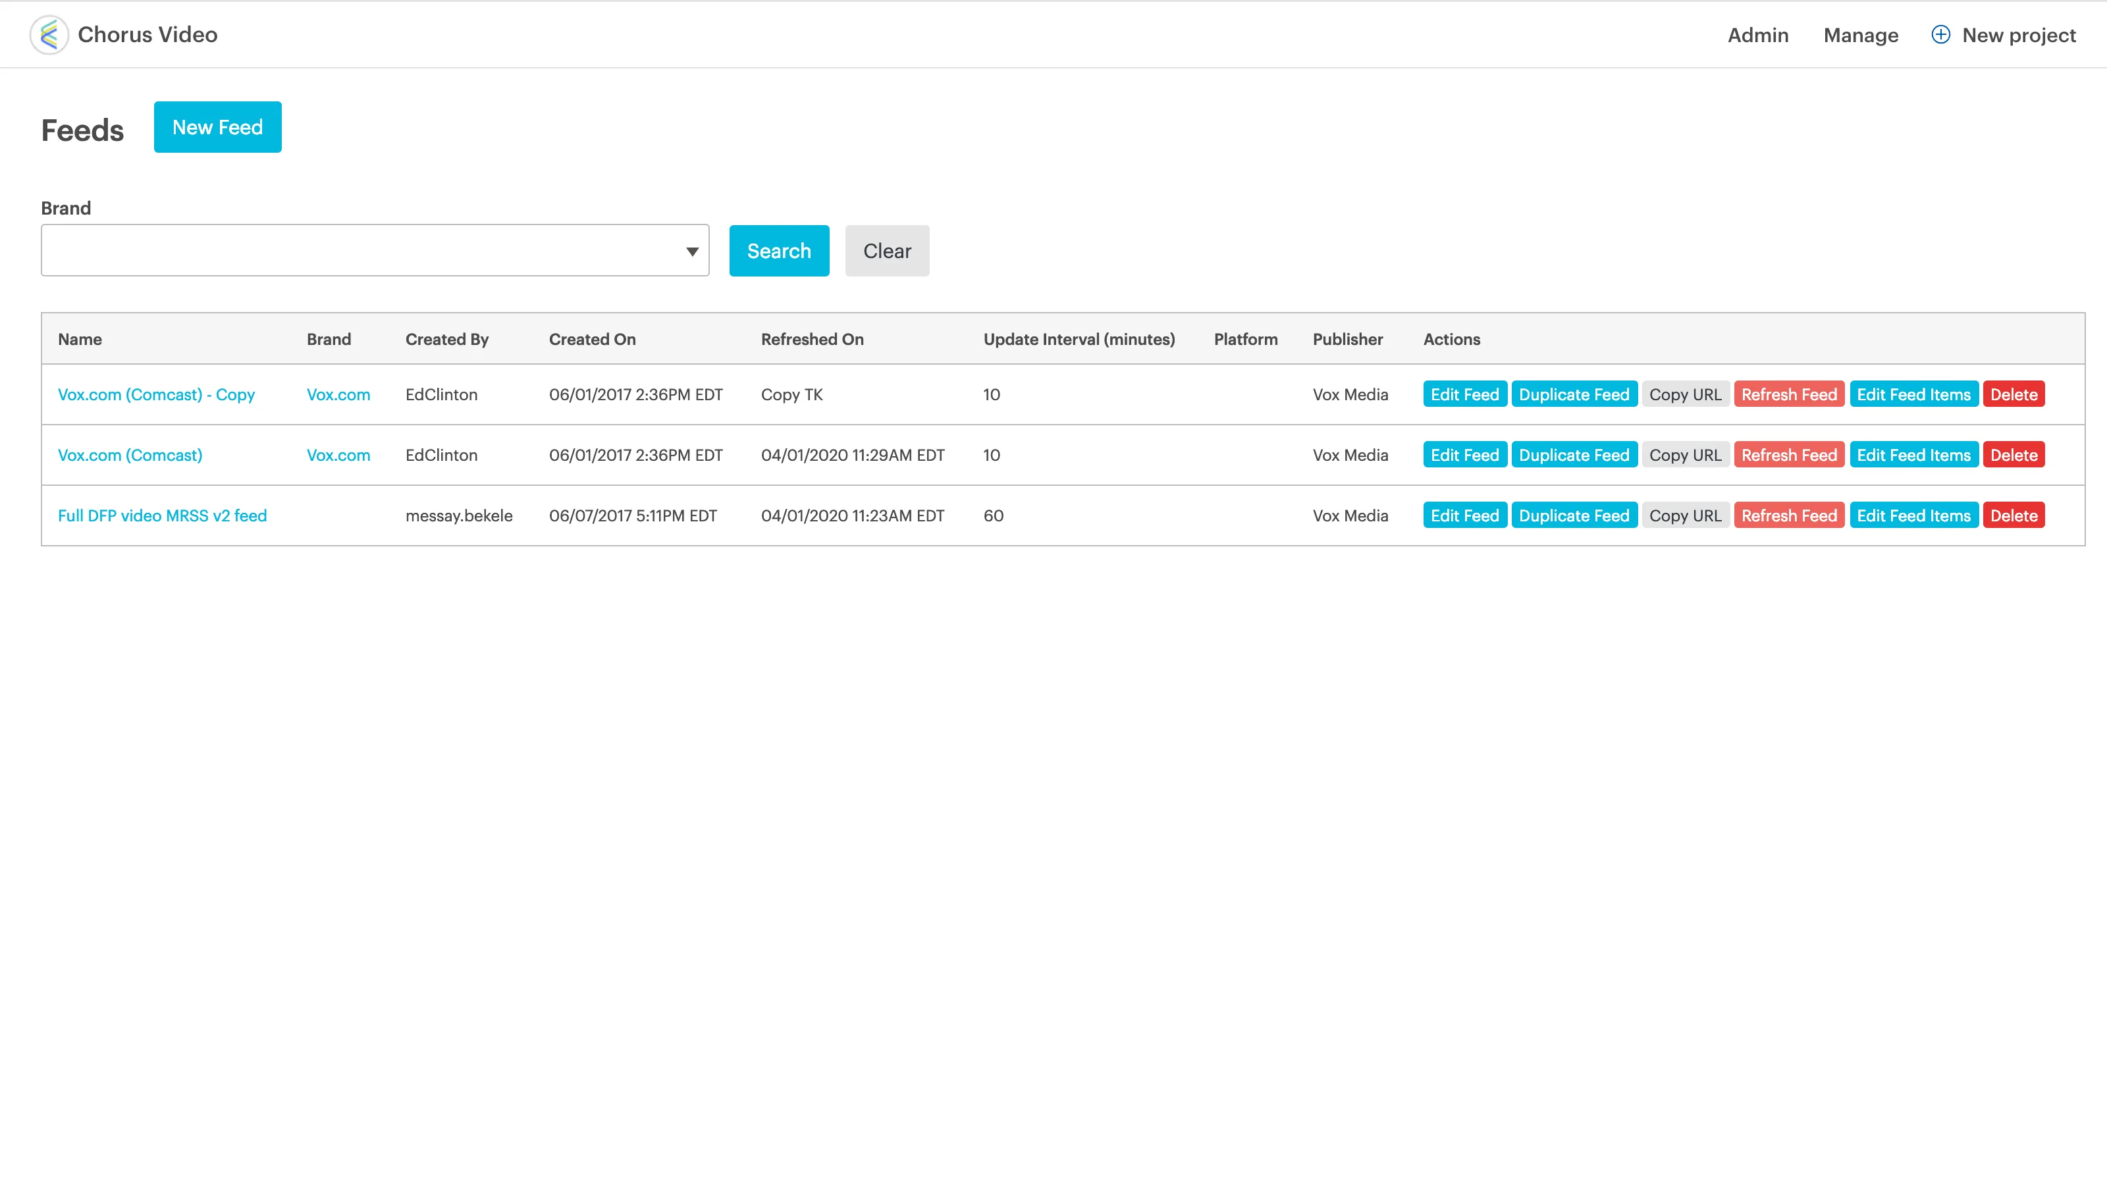Edit Feed for Vox.com (Comcast) - Copy
This screenshot has height=1181, width=2107.
(1464, 394)
